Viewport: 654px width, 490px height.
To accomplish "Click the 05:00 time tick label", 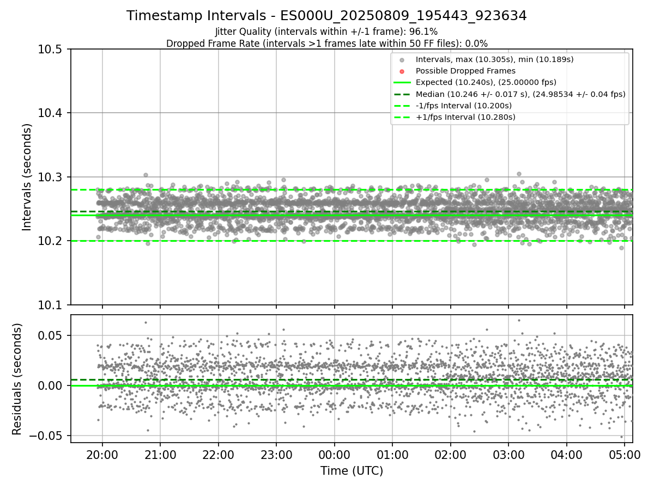I will point(625,454).
